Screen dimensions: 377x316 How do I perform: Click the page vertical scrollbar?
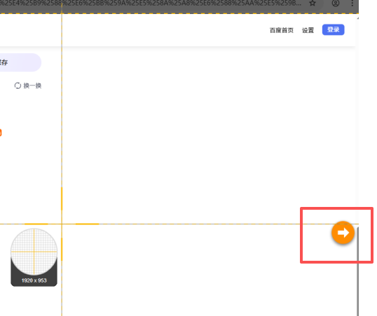[358, 271]
